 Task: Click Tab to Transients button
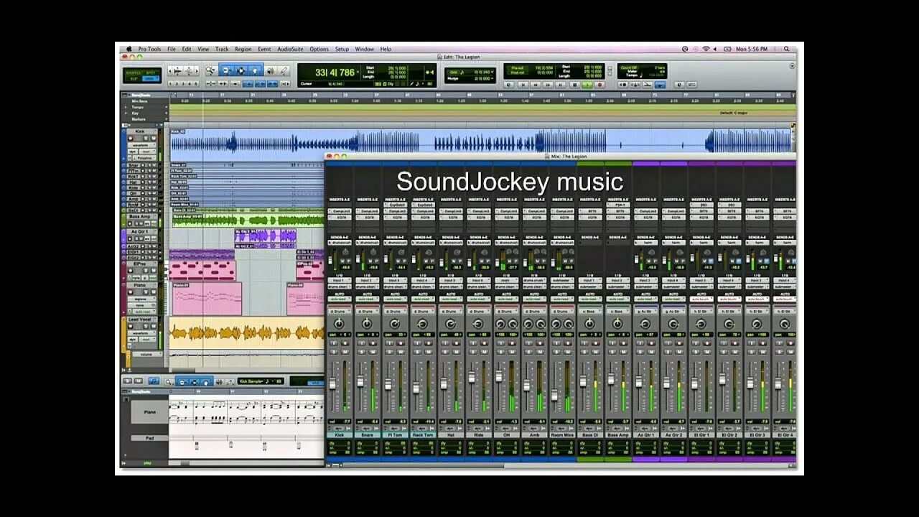[x=223, y=84]
